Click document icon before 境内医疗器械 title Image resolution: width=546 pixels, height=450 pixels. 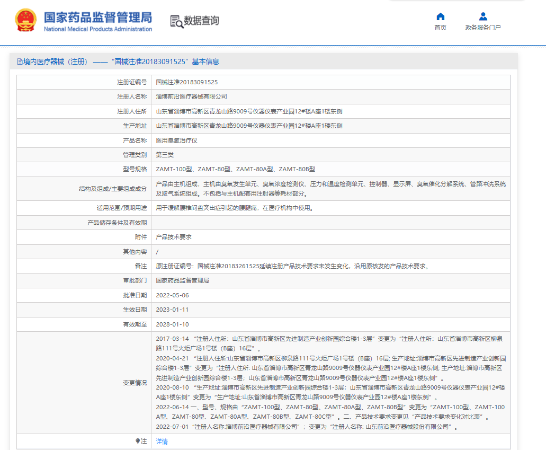point(20,61)
